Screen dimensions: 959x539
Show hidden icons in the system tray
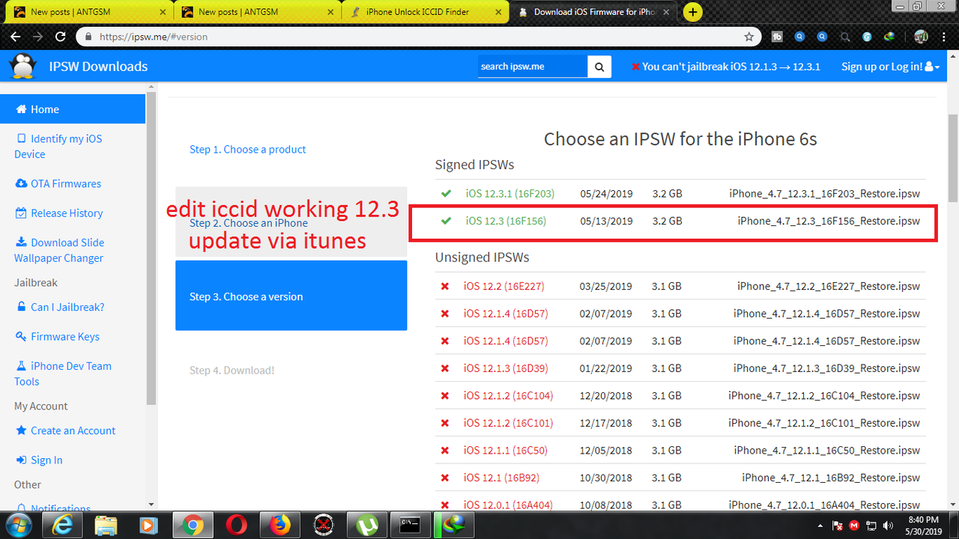coord(822,526)
